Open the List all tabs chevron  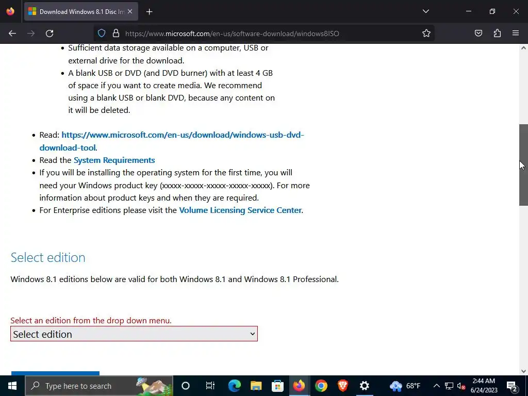click(425, 11)
